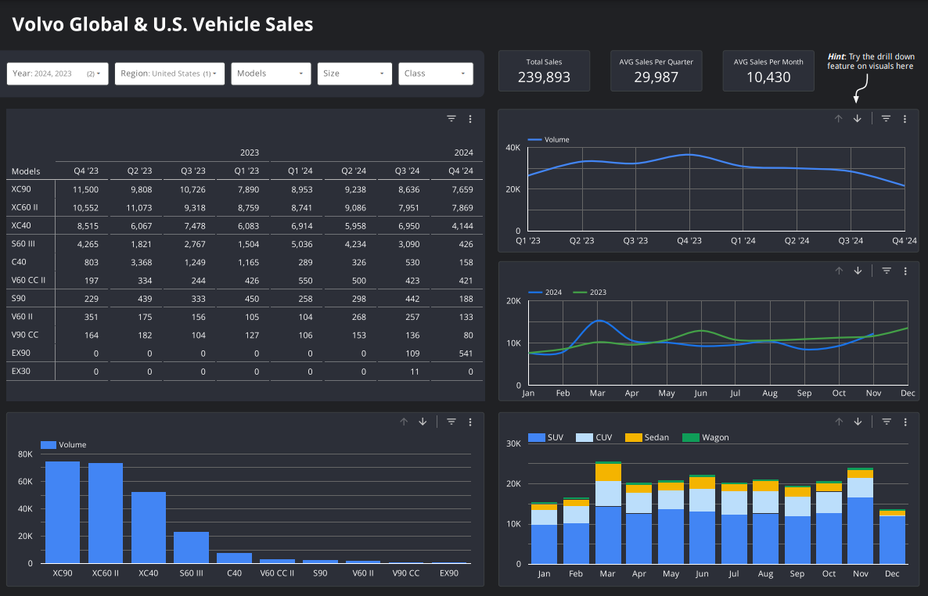Open the Class filter dropdown
The image size is (928, 596).
click(436, 74)
